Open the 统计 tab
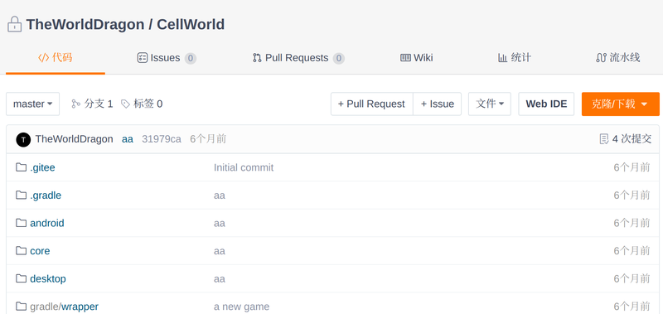Image resolution: width=663 pixels, height=314 pixels. point(514,58)
